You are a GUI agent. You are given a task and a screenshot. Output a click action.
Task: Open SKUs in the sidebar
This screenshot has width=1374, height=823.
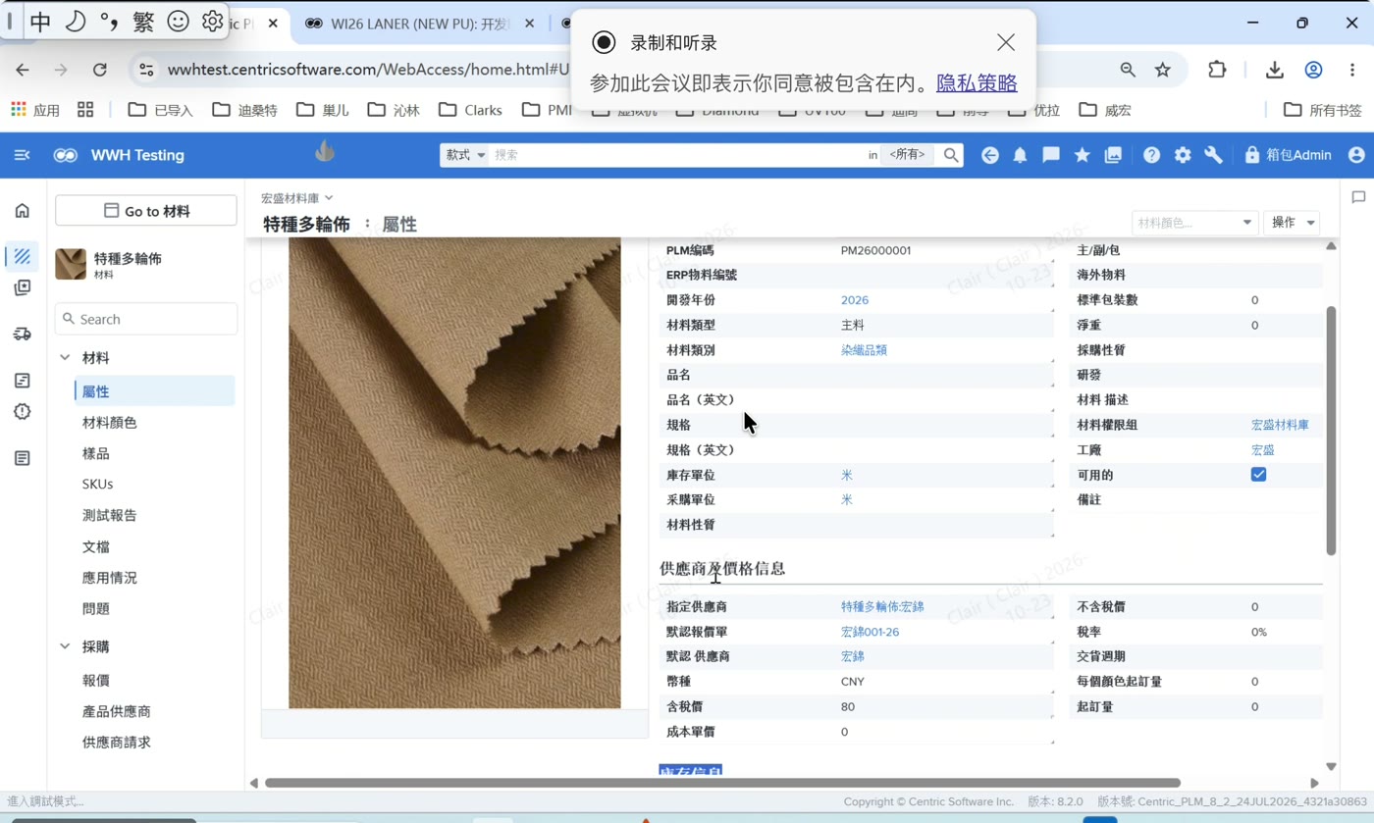coord(97,484)
